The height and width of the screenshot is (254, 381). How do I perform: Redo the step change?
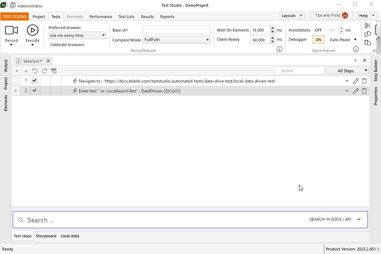coord(44,71)
